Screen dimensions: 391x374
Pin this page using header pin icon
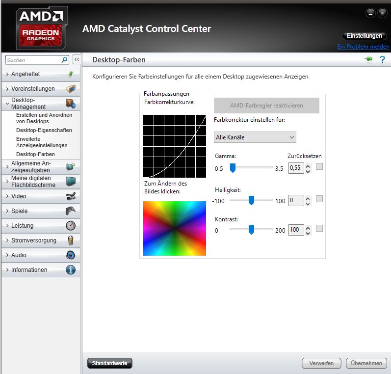[x=368, y=59]
